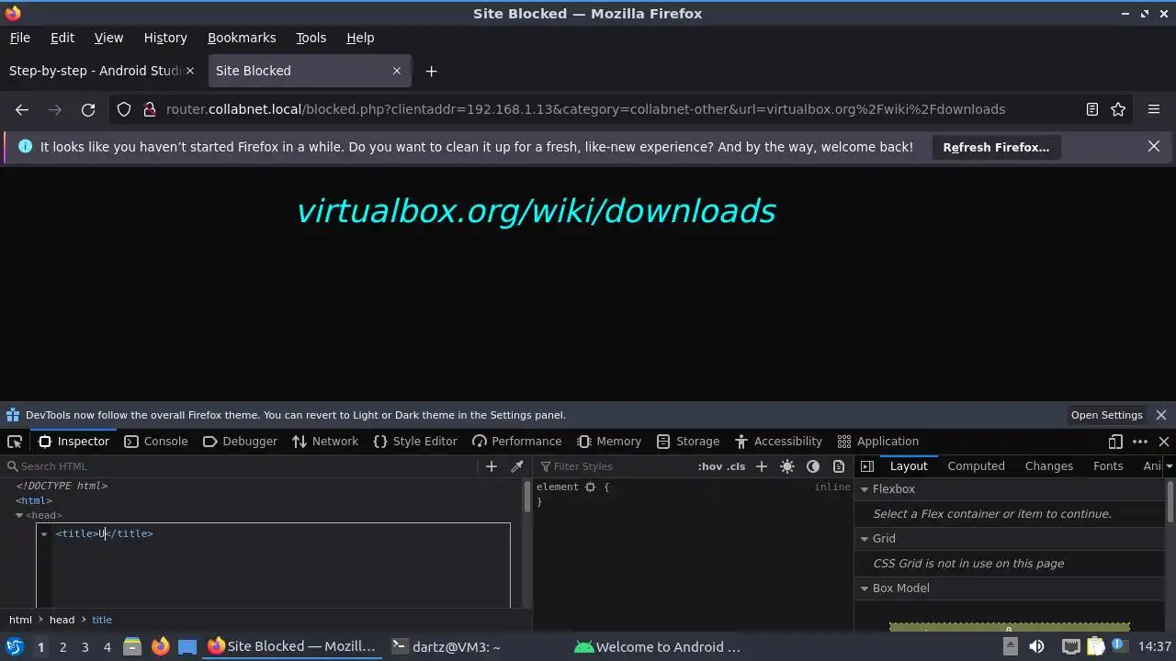Viewport: 1176px width, 661px height.
Task: Add a new CSS rule
Action: point(761,466)
